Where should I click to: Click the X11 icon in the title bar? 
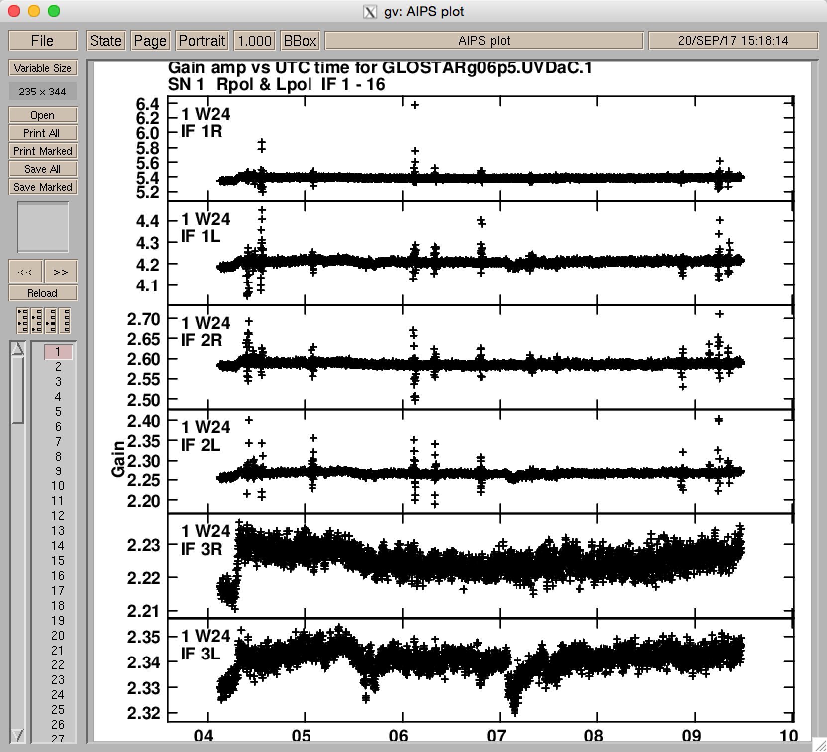click(370, 12)
